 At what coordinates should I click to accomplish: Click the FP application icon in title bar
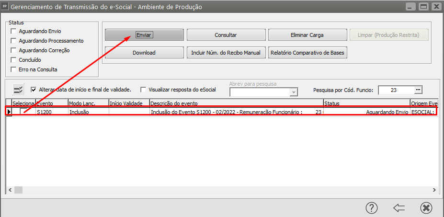[4, 6]
